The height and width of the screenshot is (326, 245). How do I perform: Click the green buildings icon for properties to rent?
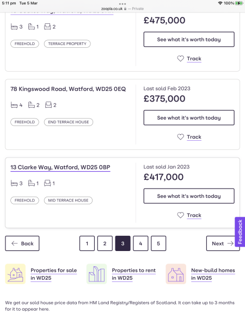96,274
